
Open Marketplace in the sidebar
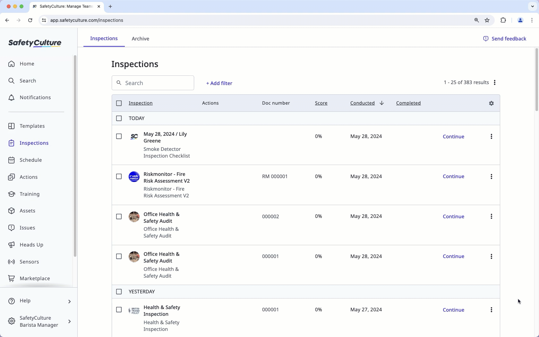coord(29,278)
